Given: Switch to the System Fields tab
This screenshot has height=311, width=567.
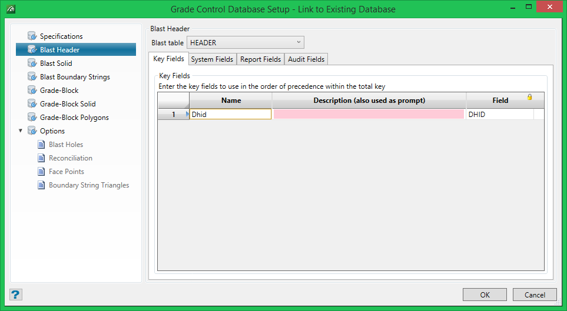Looking at the screenshot, I should [213, 59].
